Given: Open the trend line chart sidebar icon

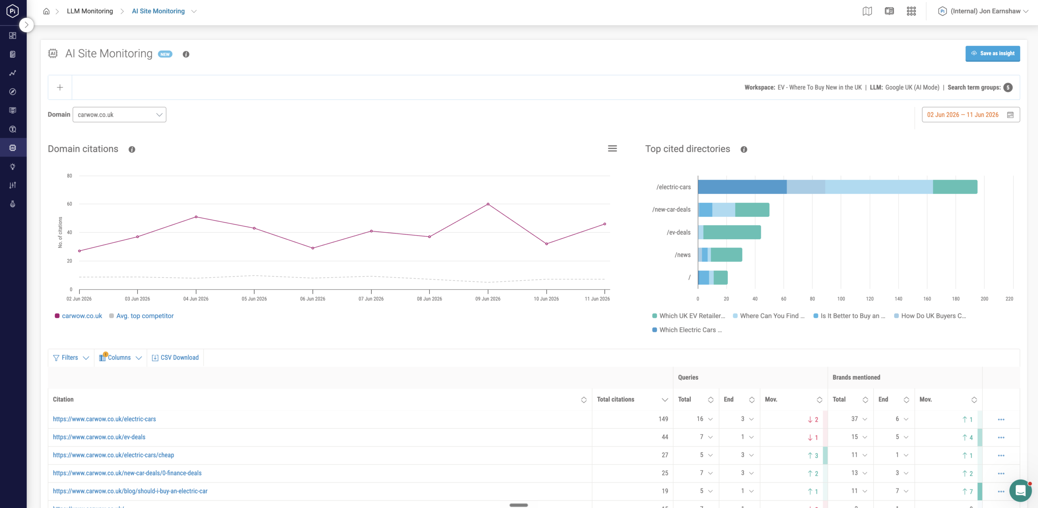Looking at the screenshot, I should pos(13,73).
